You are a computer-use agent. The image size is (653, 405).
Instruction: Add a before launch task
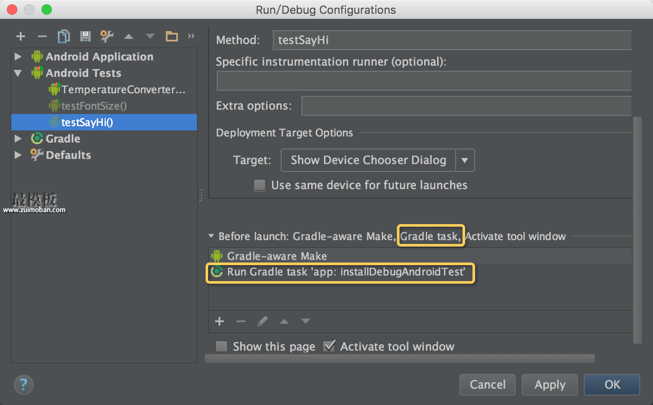coord(219,321)
